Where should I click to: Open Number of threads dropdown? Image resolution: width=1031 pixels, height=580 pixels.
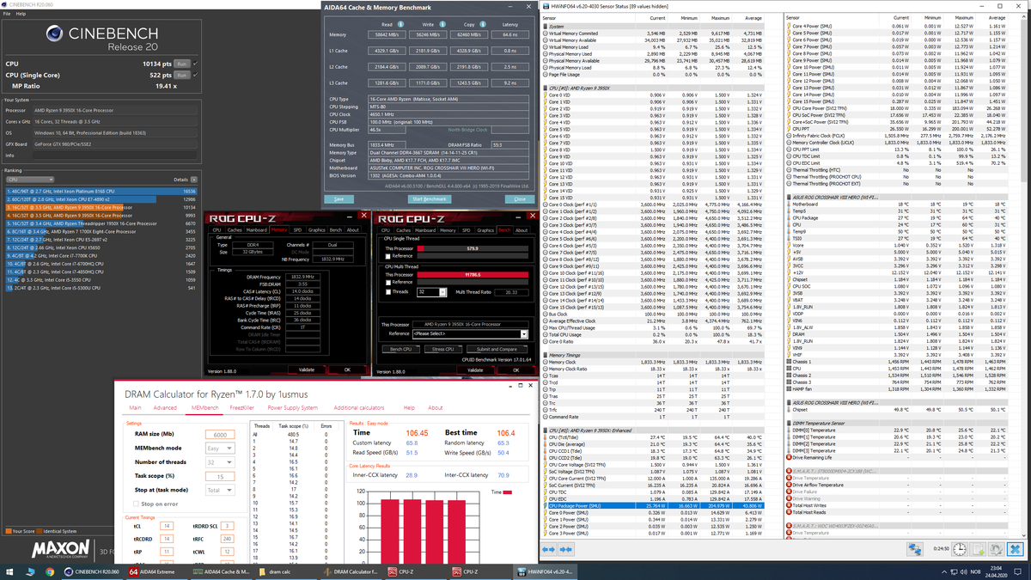219,462
